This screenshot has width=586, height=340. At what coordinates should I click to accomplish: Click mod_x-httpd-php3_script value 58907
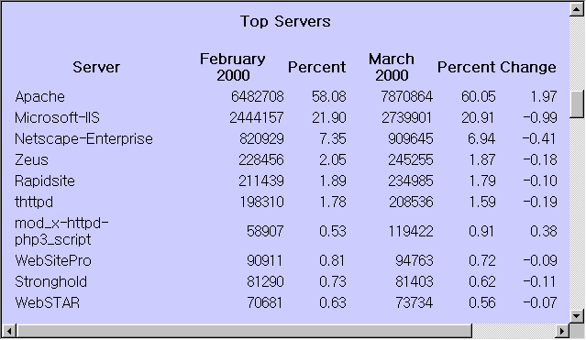(265, 231)
